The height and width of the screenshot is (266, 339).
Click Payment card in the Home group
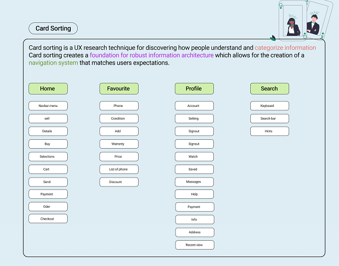tap(48, 194)
